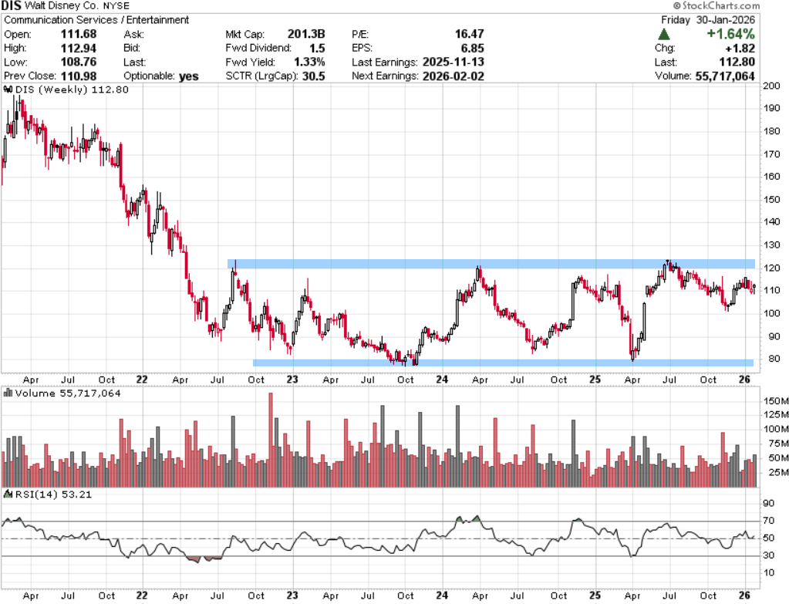Click the tallest volume bar in late 2022
This screenshot has width=789, height=604.
coord(271,440)
